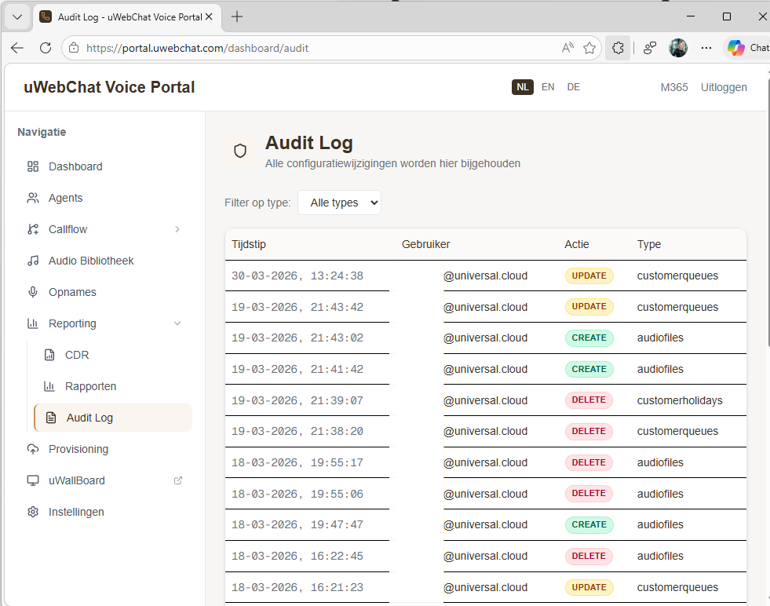Switch interface language to EN
Image resolution: width=770 pixels, height=606 pixels.
coord(548,87)
